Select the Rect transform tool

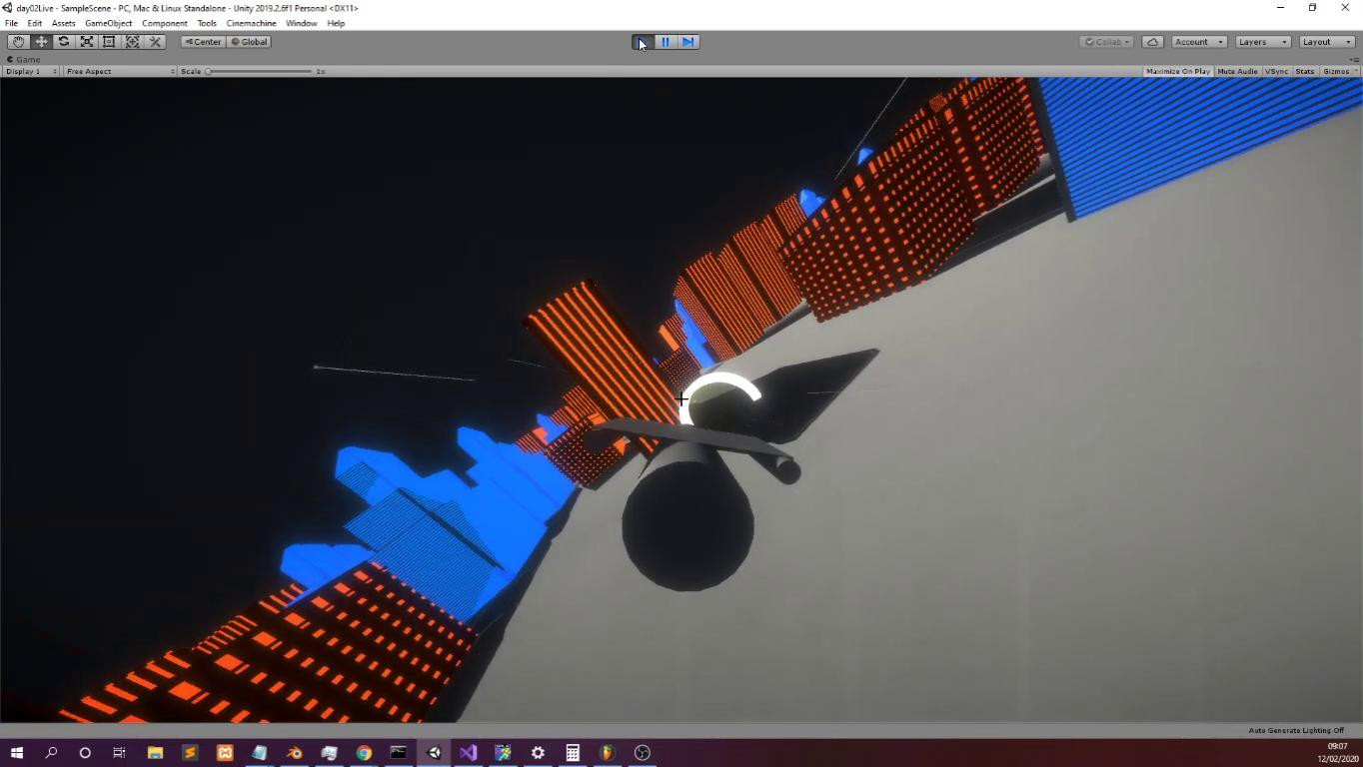point(109,42)
